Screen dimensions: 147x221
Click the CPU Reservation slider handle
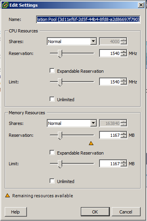click(x=60, y=54)
